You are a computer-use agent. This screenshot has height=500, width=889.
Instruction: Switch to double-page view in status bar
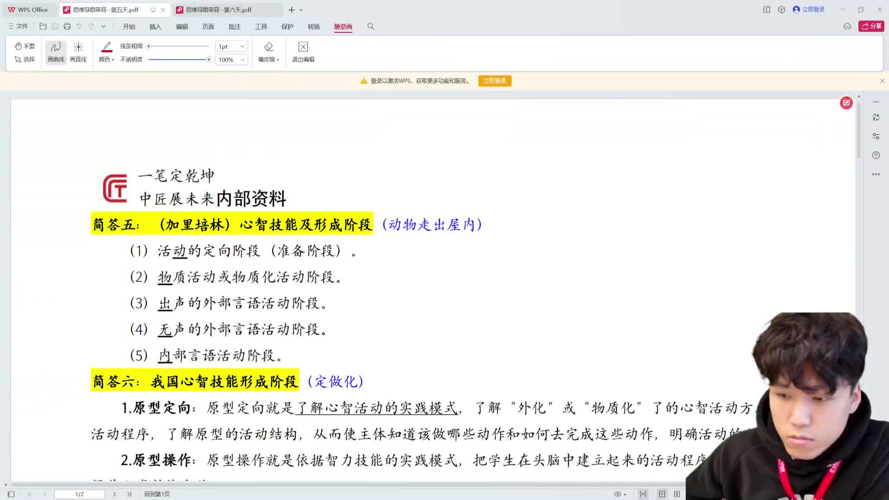point(676,494)
